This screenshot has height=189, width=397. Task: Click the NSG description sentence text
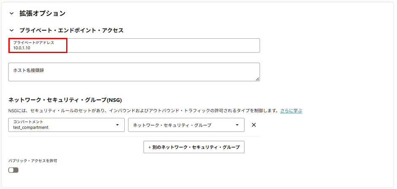pyautogui.click(x=143, y=111)
